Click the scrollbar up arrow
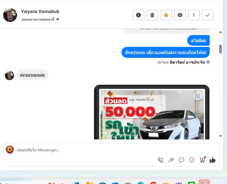This screenshot has height=184, width=227. [x=220, y=32]
